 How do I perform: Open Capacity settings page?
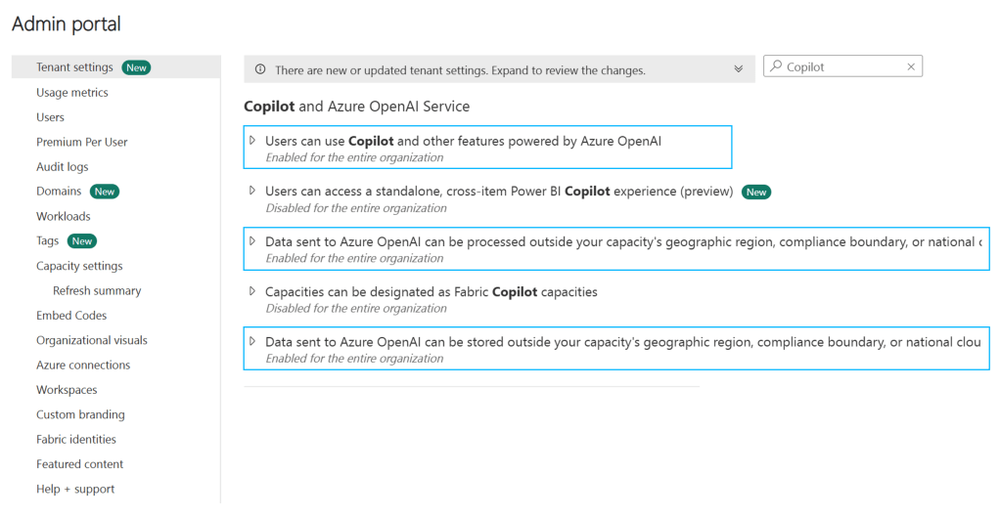(79, 266)
